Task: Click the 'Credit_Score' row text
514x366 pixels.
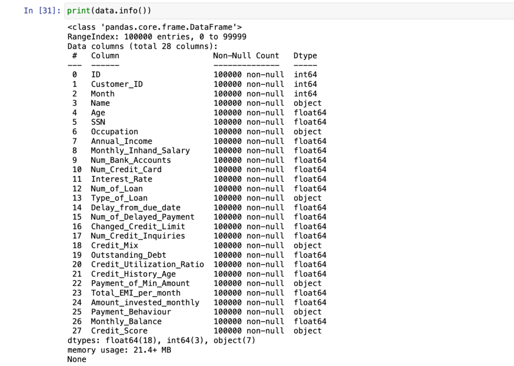Action: (x=119, y=331)
